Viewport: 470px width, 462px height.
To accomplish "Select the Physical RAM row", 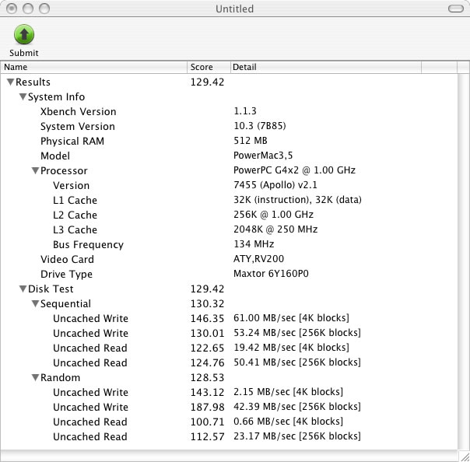I will (x=229, y=141).
